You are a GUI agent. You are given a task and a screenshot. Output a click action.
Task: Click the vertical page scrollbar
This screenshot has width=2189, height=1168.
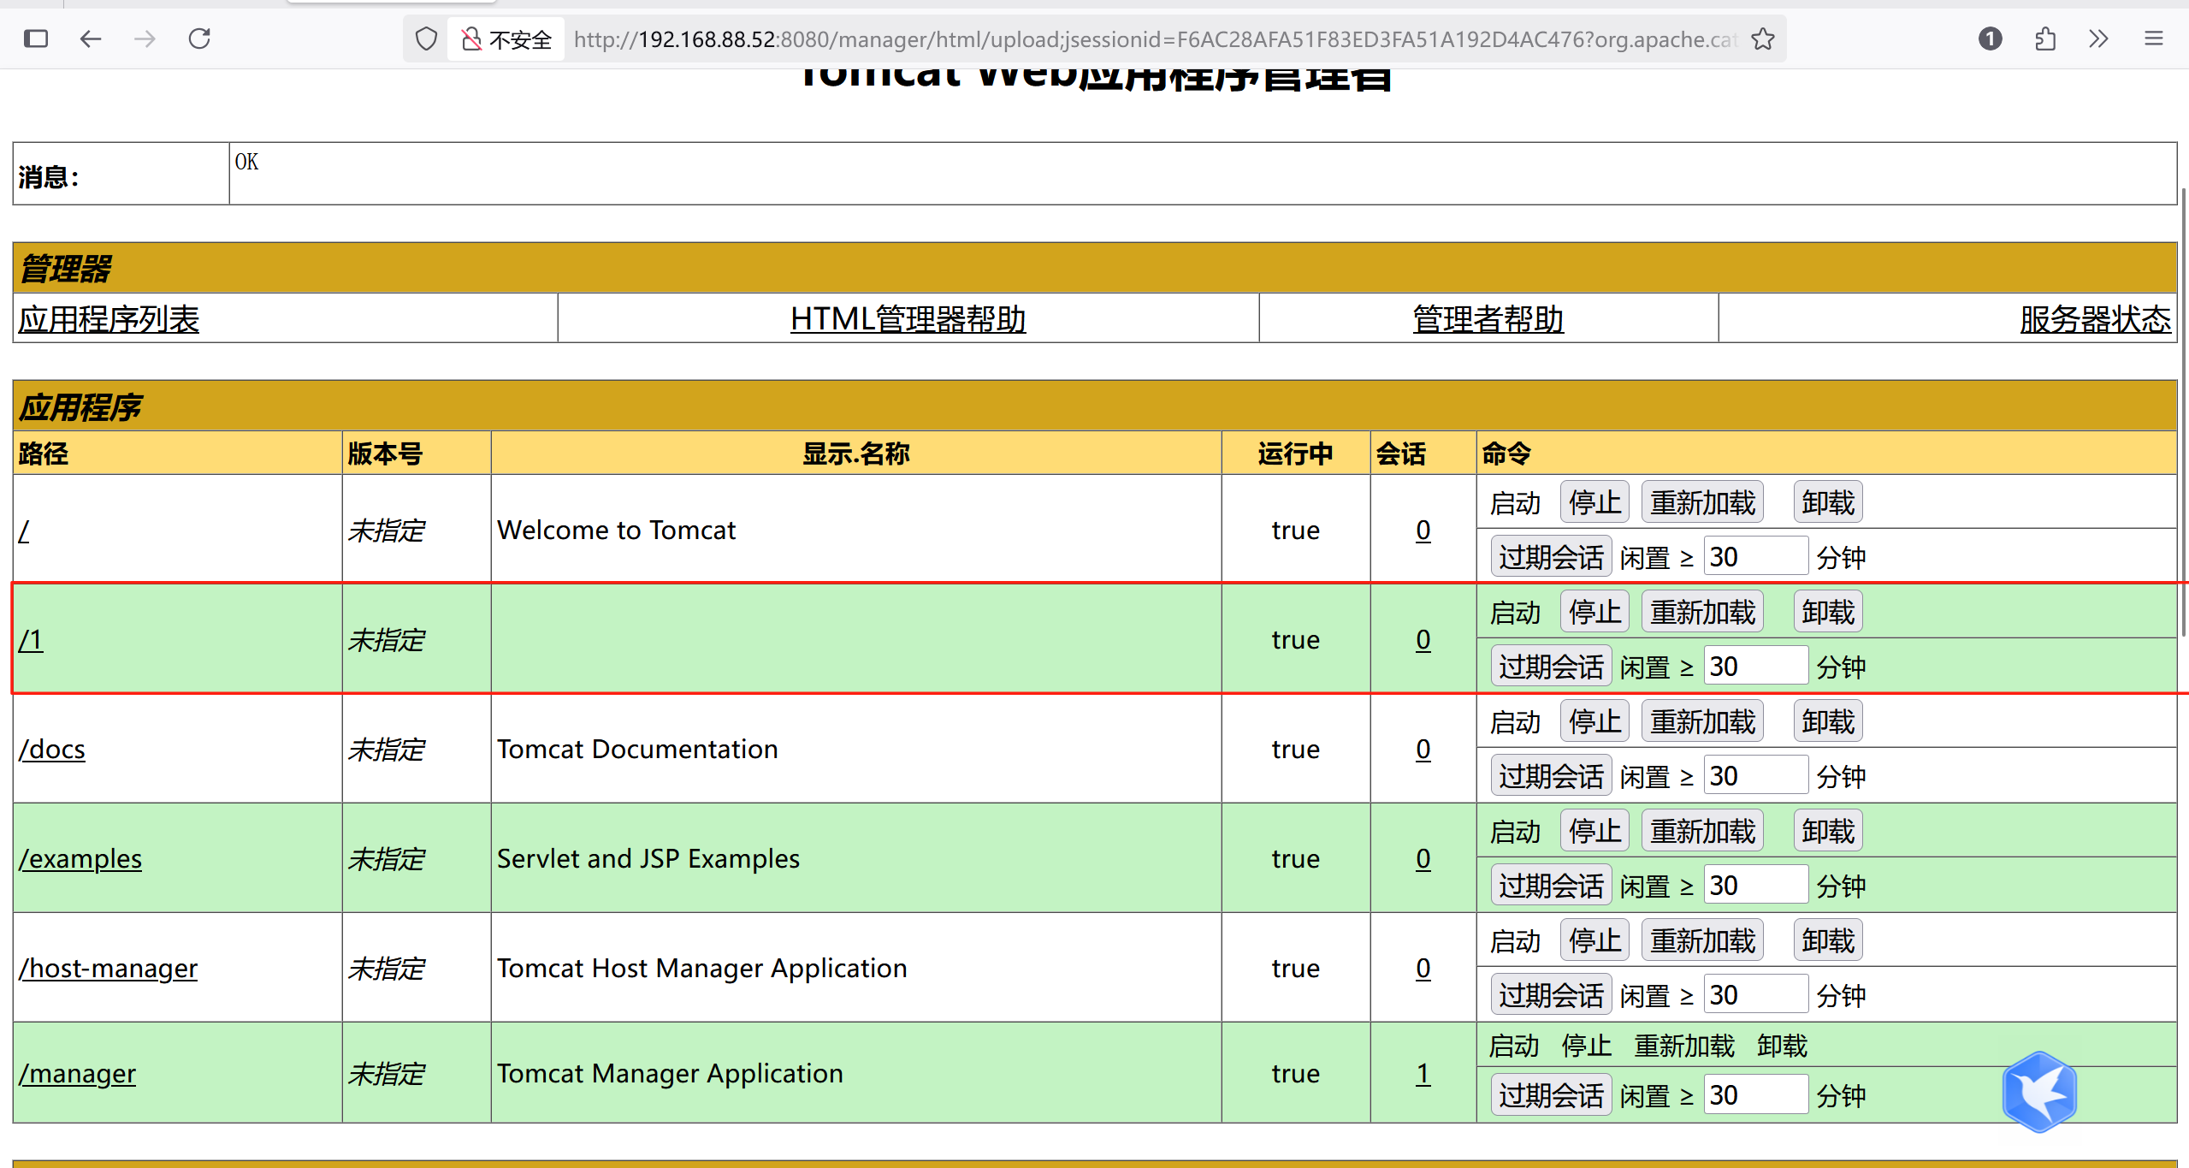pyautogui.click(x=2184, y=411)
